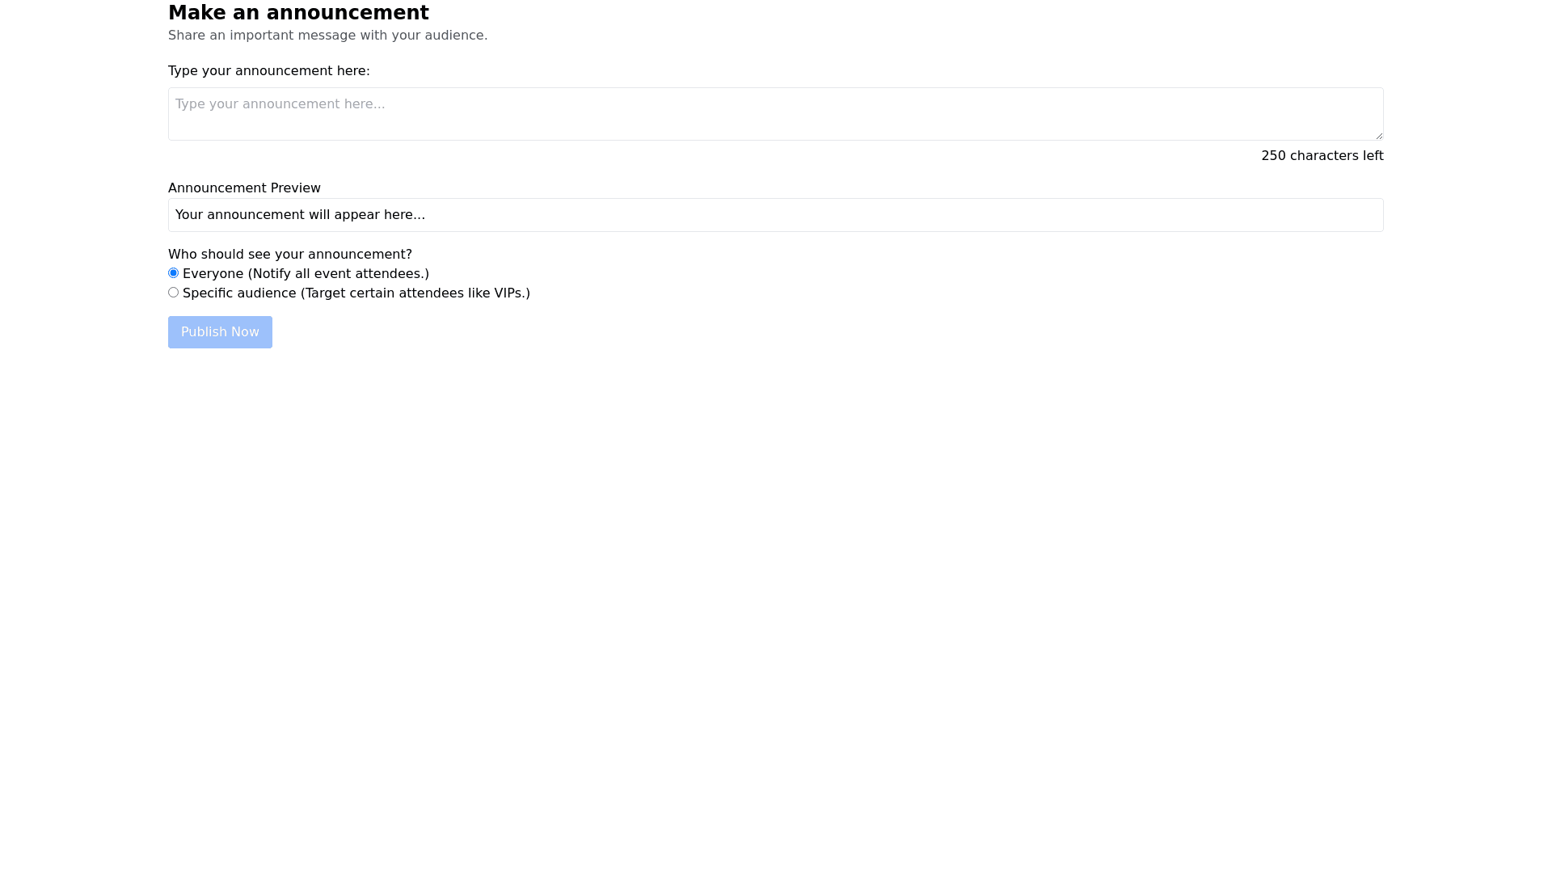The width and height of the screenshot is (1552, 873).
Task: Select the Everyone radio button
Action: [x=173, y=273]
